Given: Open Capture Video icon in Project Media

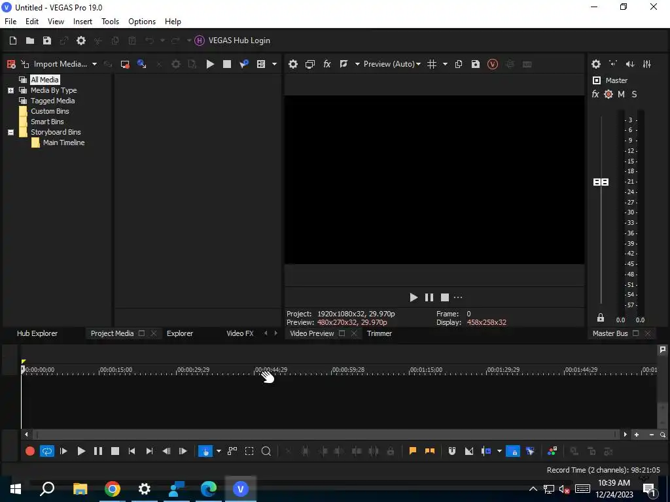Looking at the screenshot, I should pos(125,64).
